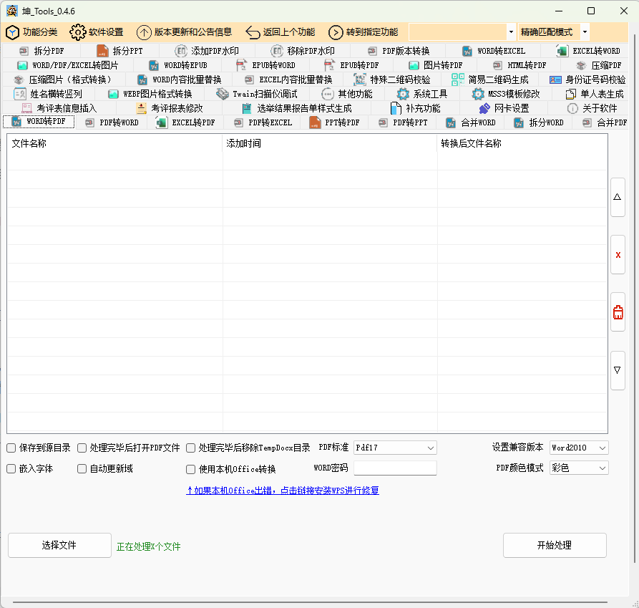Open PDF颜色模式 彩色 dropdown
Screen dimensions: 639x608
point(579,468)
